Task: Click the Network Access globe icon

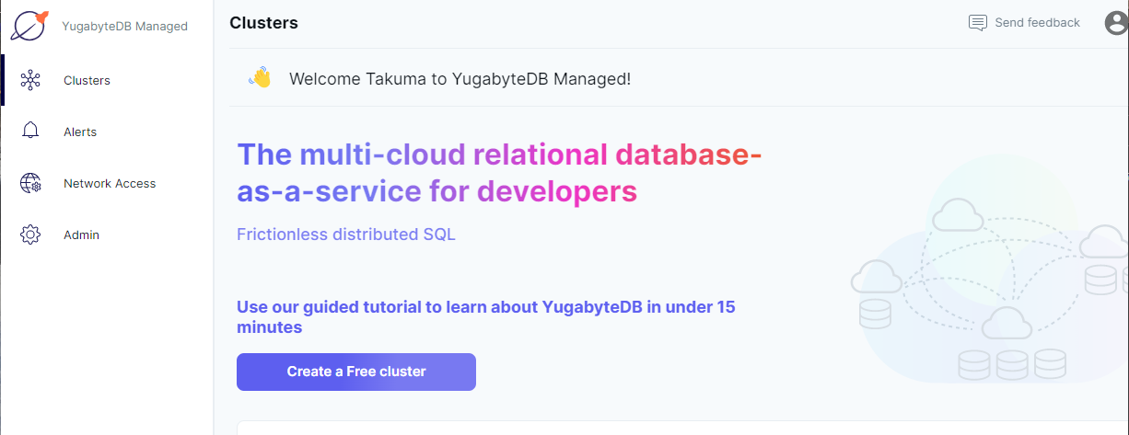Action: (30, 183)
